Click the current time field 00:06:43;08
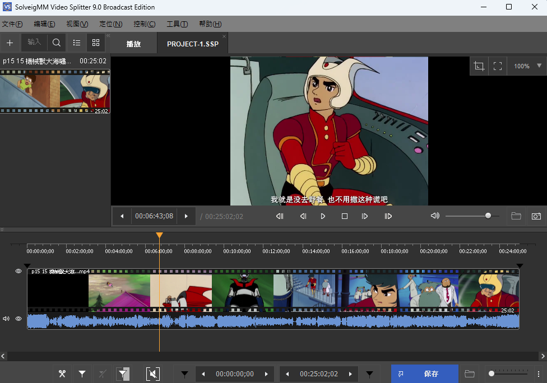The image size is (547, 383). (x=154, y=216)
